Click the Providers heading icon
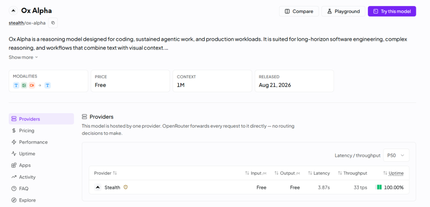 point(84,117)
